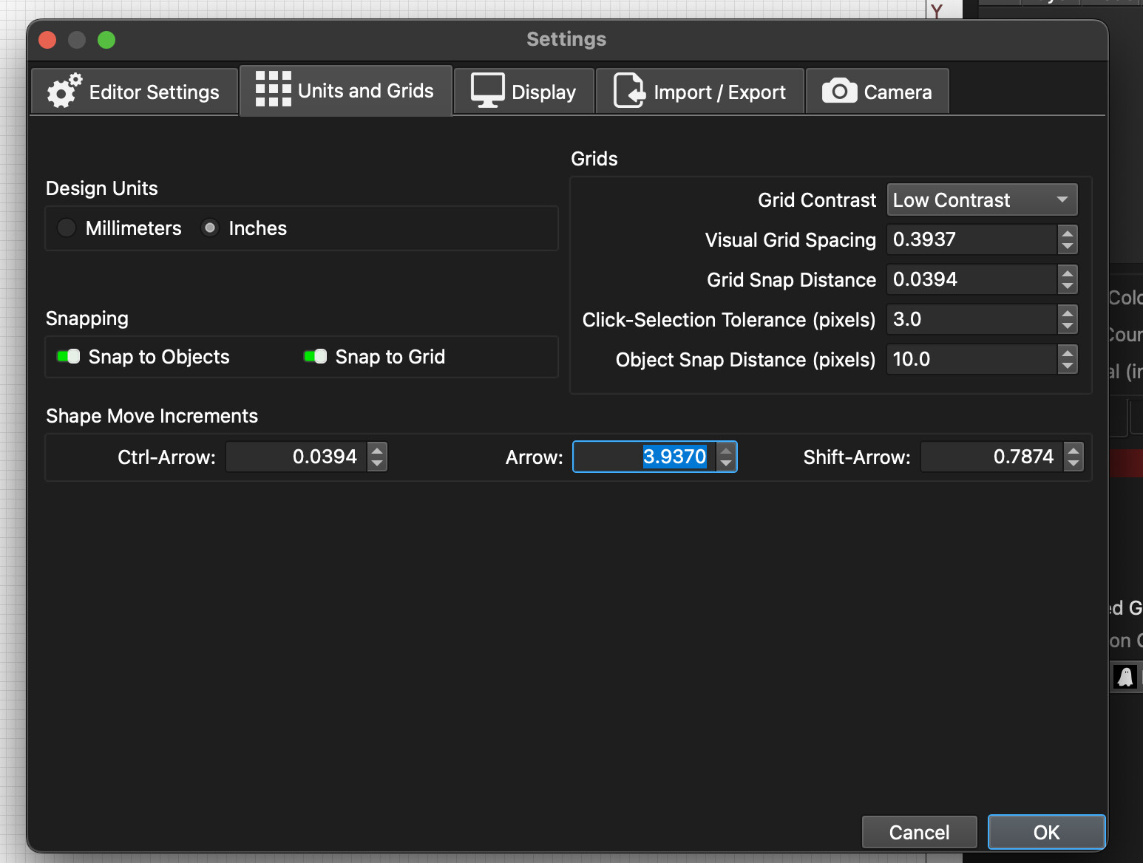
Task: Increase Shift-Arrow increment with stepper up
Action: (x=1074, y=450)
